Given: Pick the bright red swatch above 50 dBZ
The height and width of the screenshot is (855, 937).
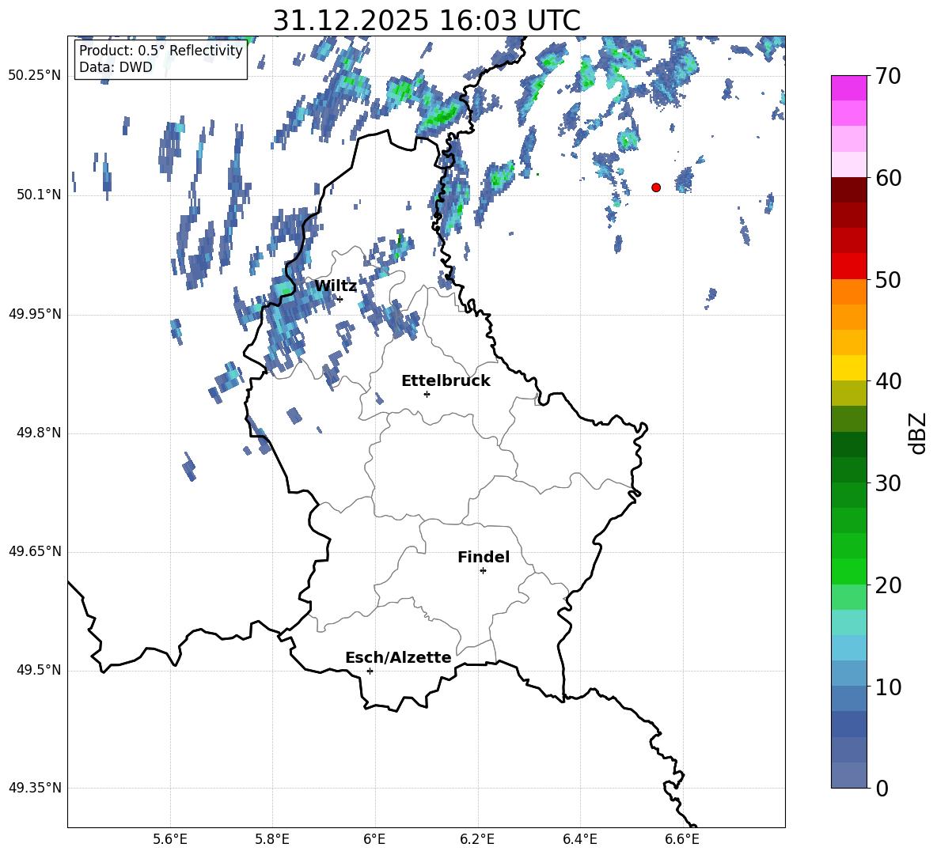Looking at the screenshot, I should pyautogui.click(x=849, y=266).
